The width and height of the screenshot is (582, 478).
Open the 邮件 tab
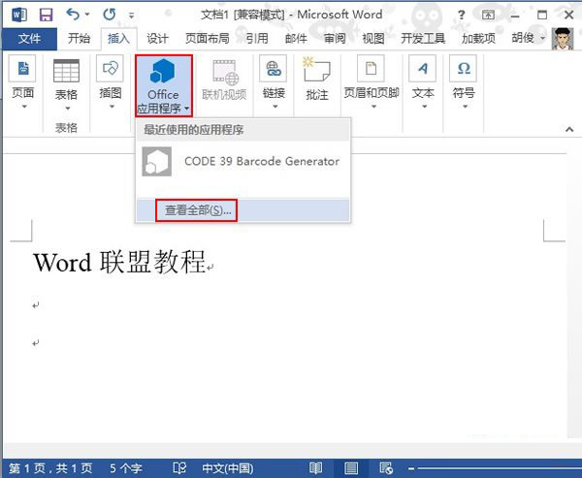pos(296,38)
